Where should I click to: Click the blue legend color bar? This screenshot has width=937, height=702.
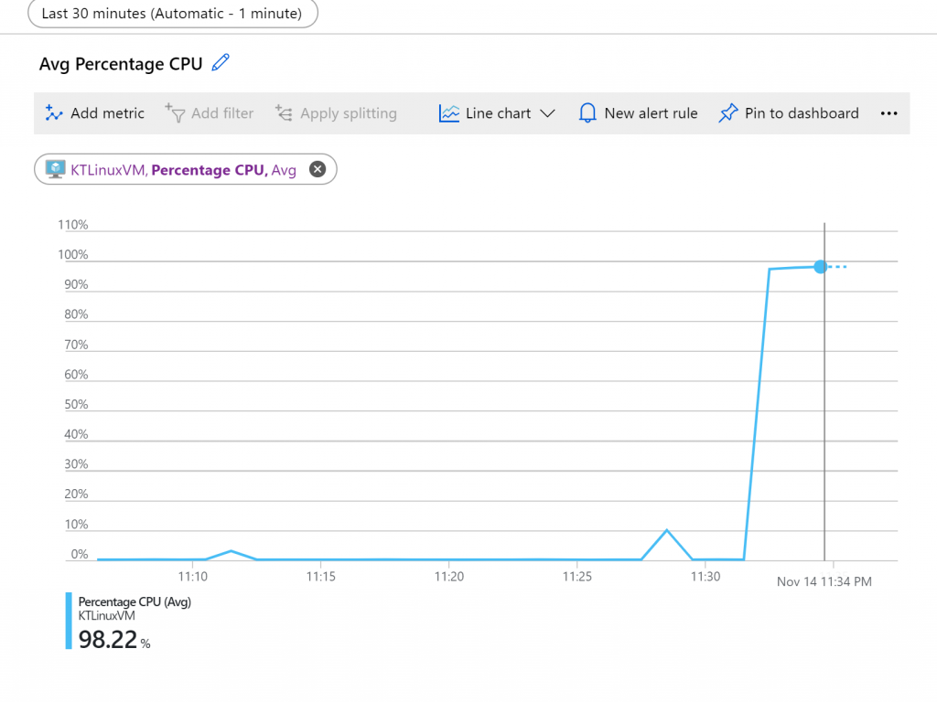[x=69, y=621]
